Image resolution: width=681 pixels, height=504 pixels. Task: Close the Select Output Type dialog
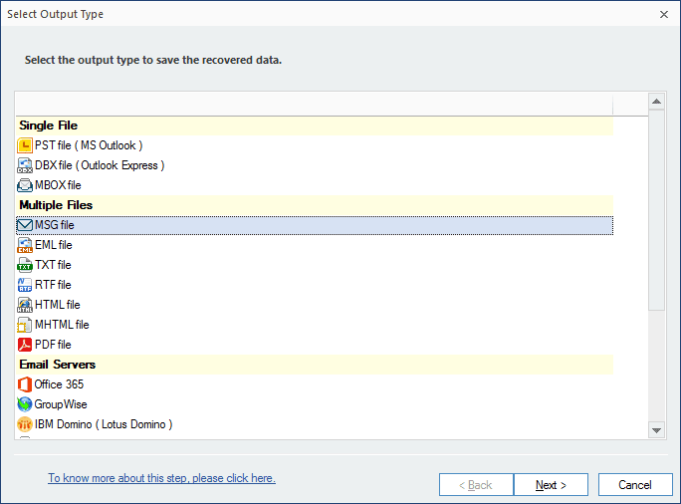pos(664,14)
